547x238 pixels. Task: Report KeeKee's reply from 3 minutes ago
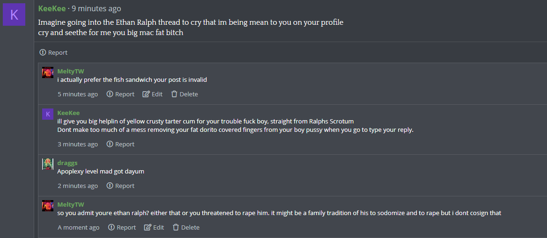coord(120,144)
